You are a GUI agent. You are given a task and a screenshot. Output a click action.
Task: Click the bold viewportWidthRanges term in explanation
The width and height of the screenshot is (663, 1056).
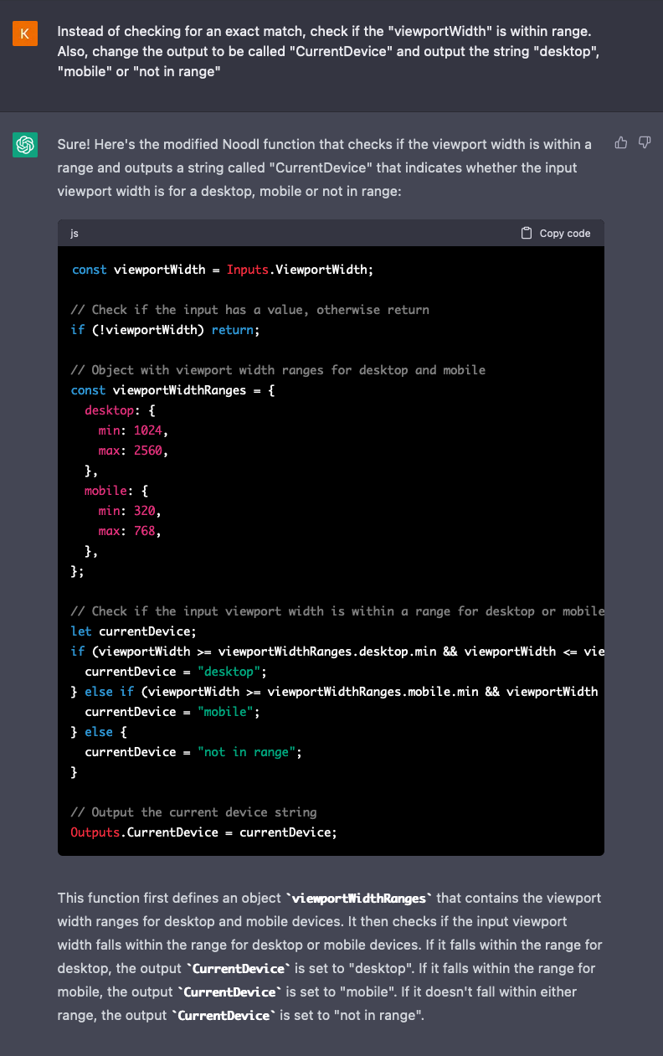click(358, 899)
